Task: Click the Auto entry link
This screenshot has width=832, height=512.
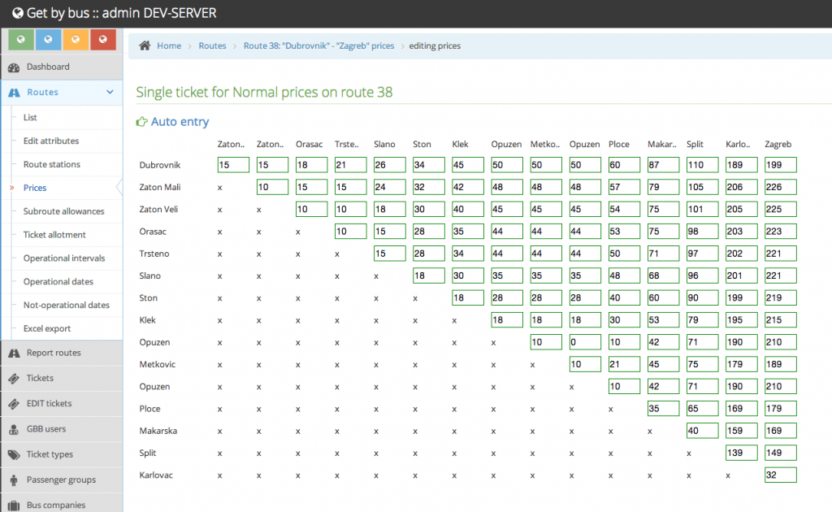Action: click(x=180, y=122)
